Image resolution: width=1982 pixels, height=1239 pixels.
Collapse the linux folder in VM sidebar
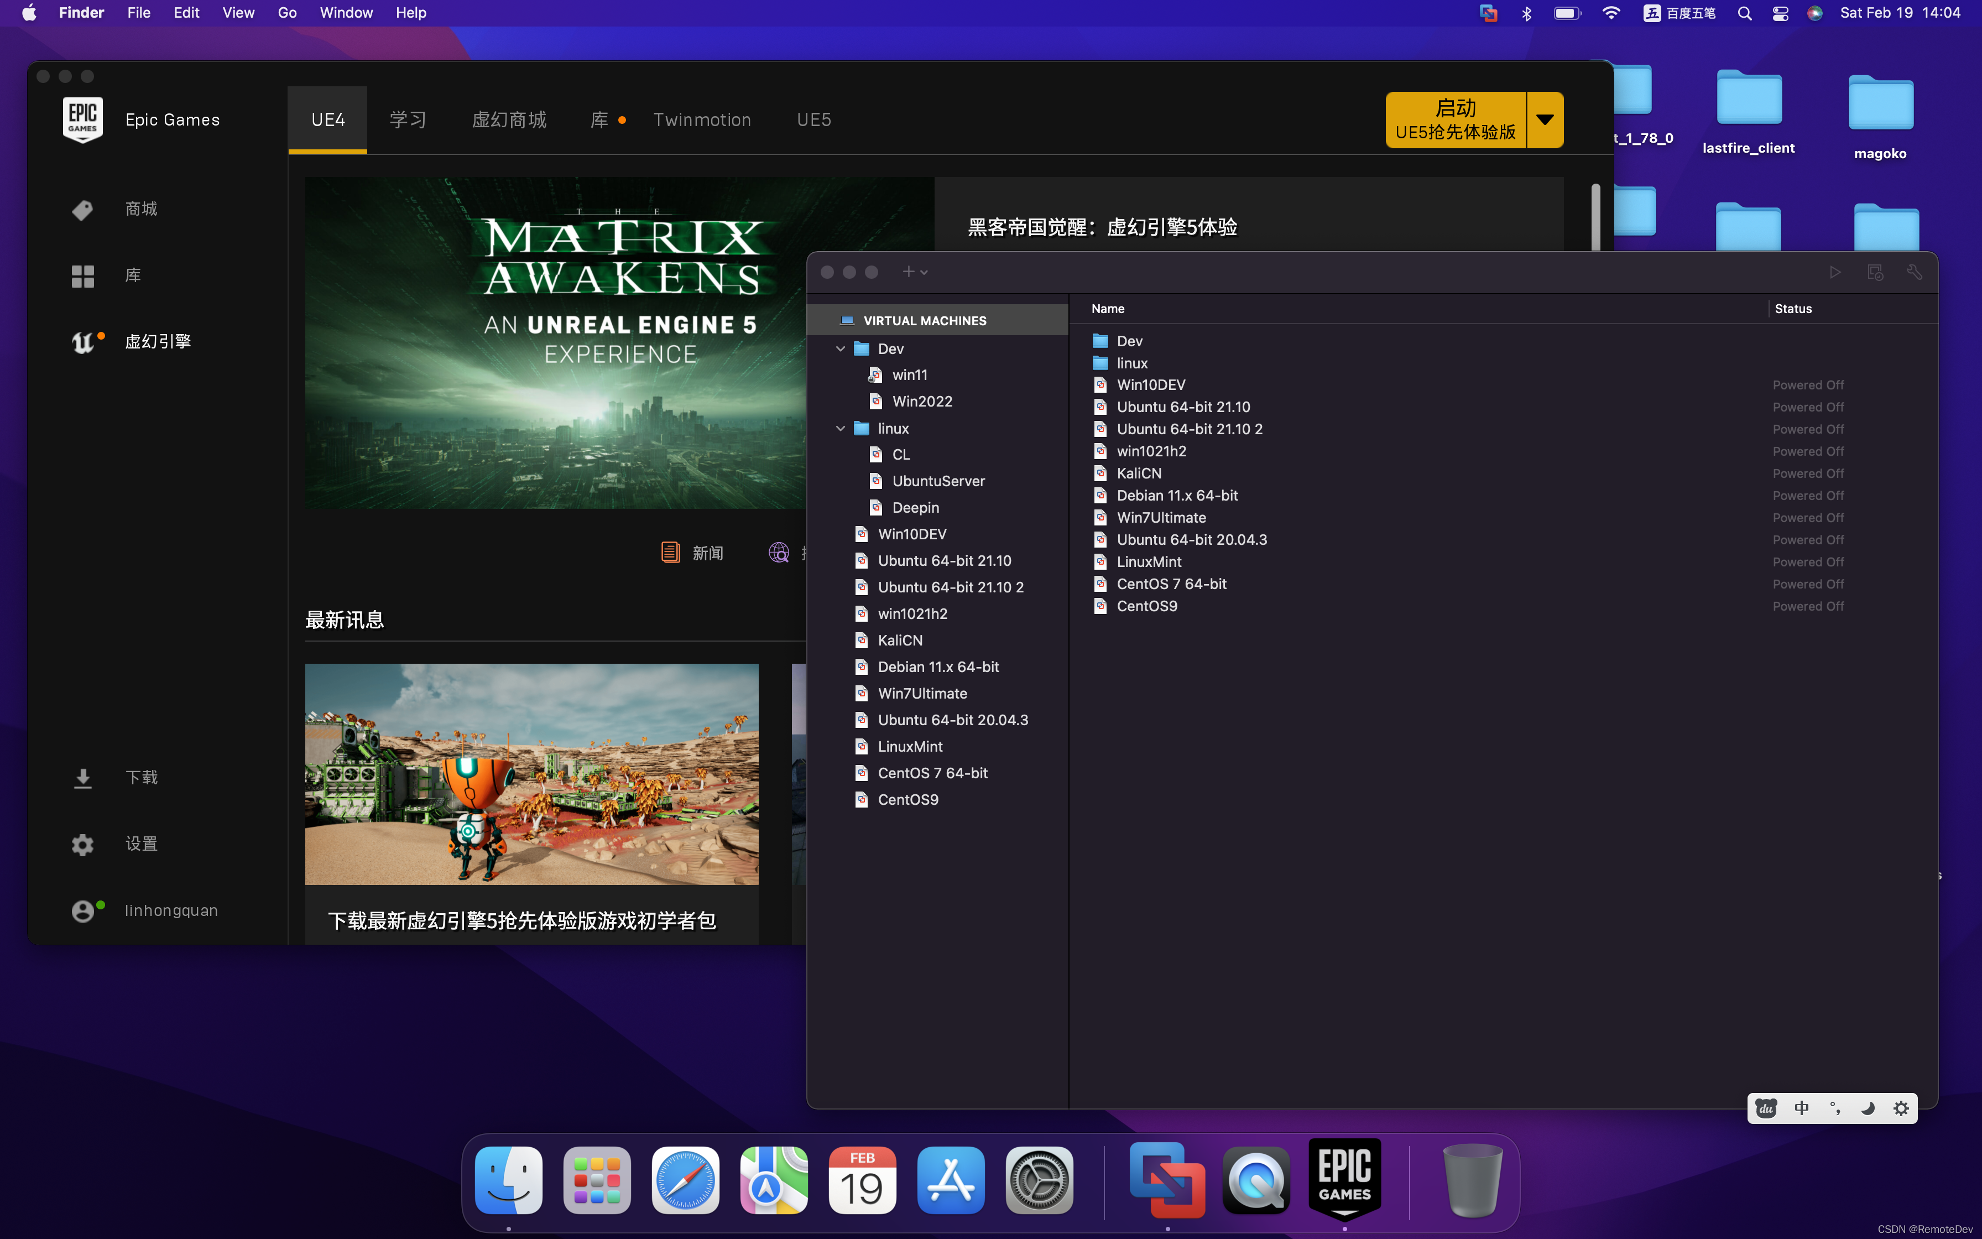(840, 429)
